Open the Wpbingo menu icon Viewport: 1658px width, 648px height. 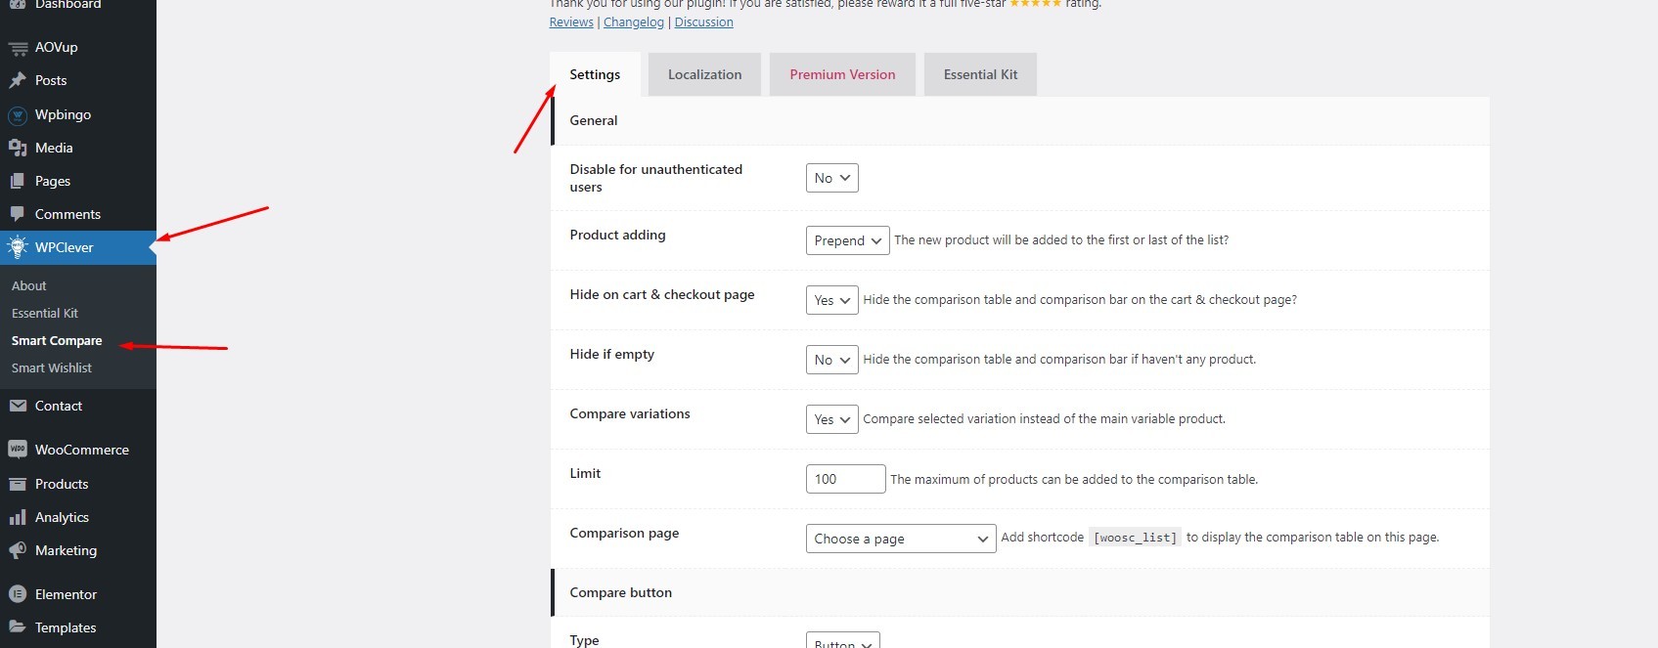[x=18, y=115]
